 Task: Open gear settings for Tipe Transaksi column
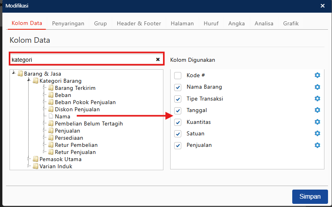point(317,99)
